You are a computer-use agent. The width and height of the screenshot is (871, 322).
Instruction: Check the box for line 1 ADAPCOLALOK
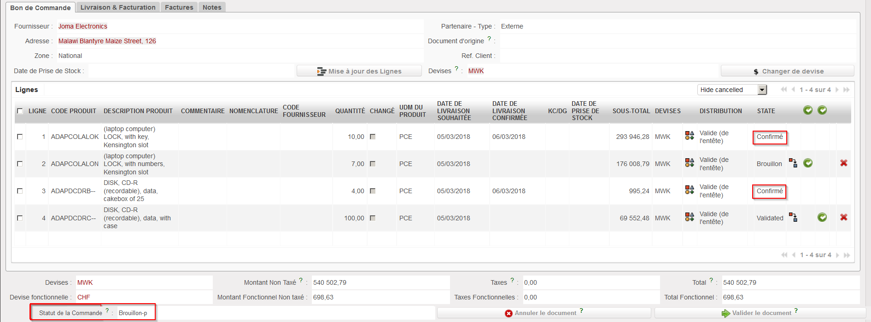coord(20,137)
